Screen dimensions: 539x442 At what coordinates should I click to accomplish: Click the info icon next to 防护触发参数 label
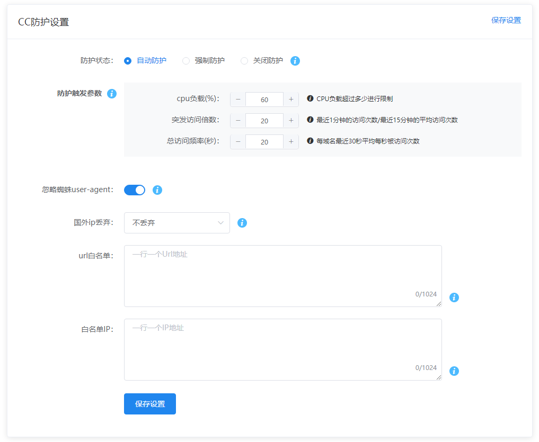pyautogui.click(x=112, y=94)
